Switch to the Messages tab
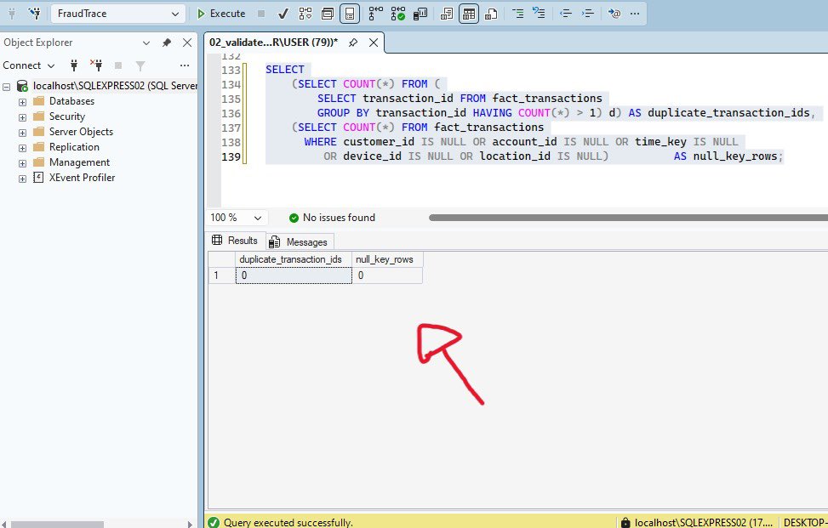Screen dimensions: 828x528 pos(300,242)
